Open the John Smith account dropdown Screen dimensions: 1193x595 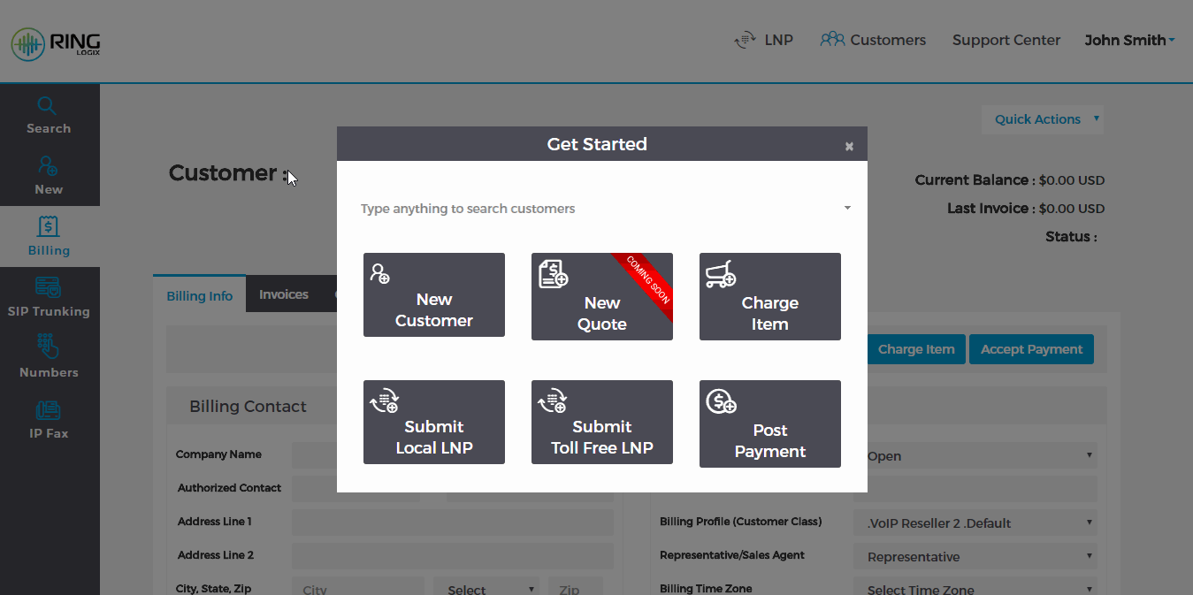click(x=1129, y=40)
